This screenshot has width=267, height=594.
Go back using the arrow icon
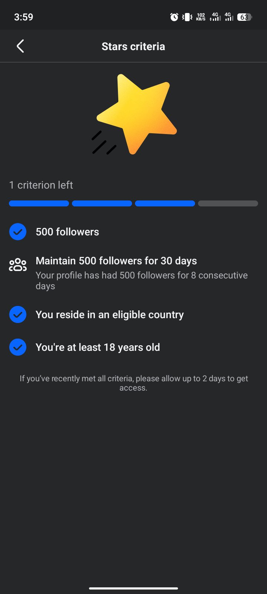20,46
